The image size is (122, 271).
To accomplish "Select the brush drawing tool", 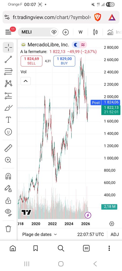I will click(x=8, y=108).
